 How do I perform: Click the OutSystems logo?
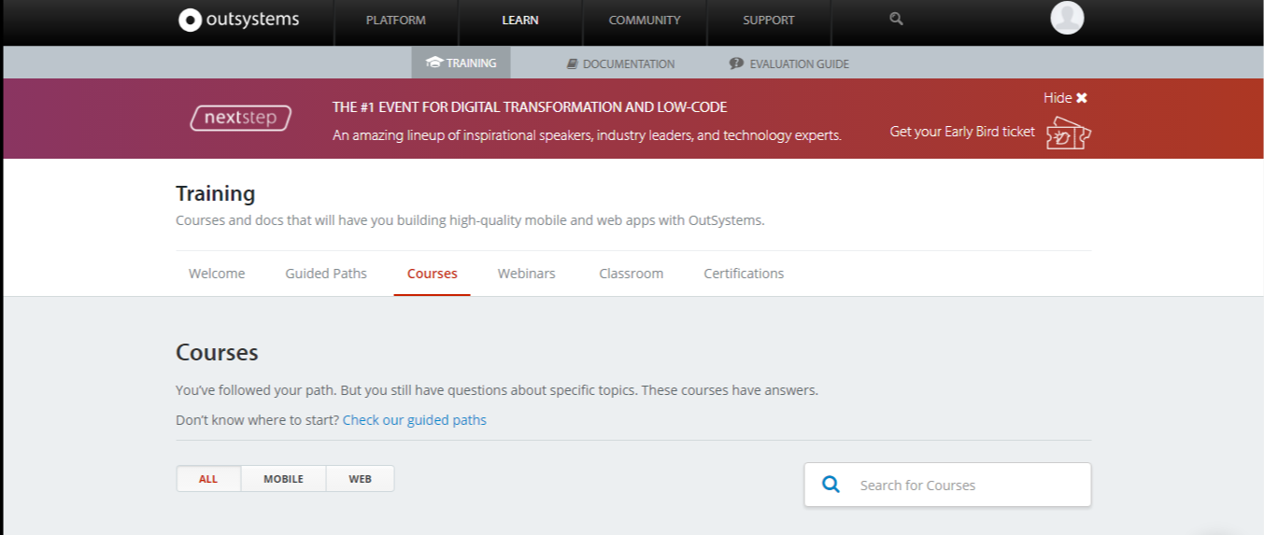(x=239, y=20)
